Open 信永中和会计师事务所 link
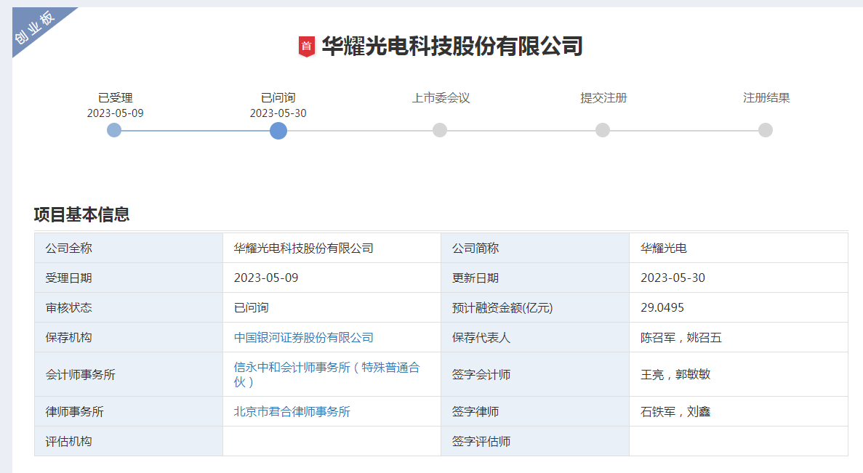Image resolution: width=863 pixels, height=473 pixels. [327, 375]
